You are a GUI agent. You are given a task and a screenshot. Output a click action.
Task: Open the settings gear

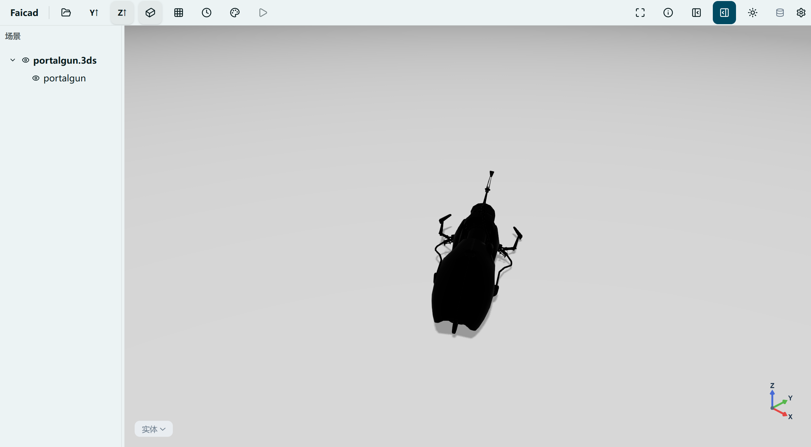(801, 13)
